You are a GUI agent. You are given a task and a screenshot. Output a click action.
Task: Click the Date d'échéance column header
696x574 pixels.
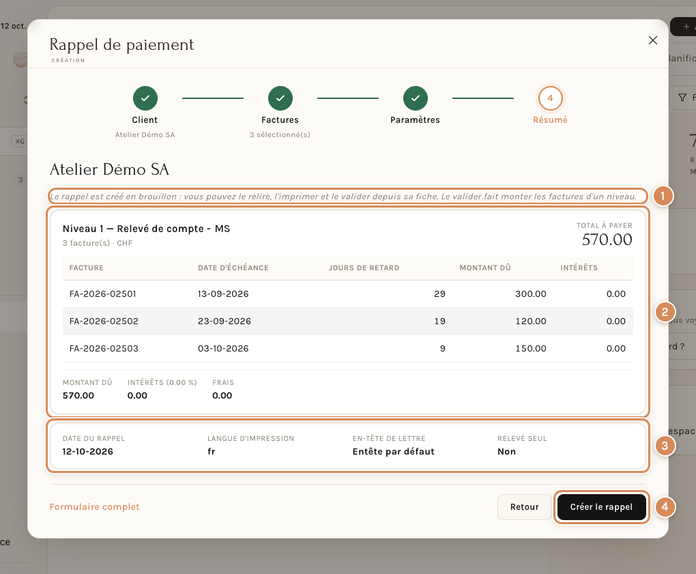233,268
